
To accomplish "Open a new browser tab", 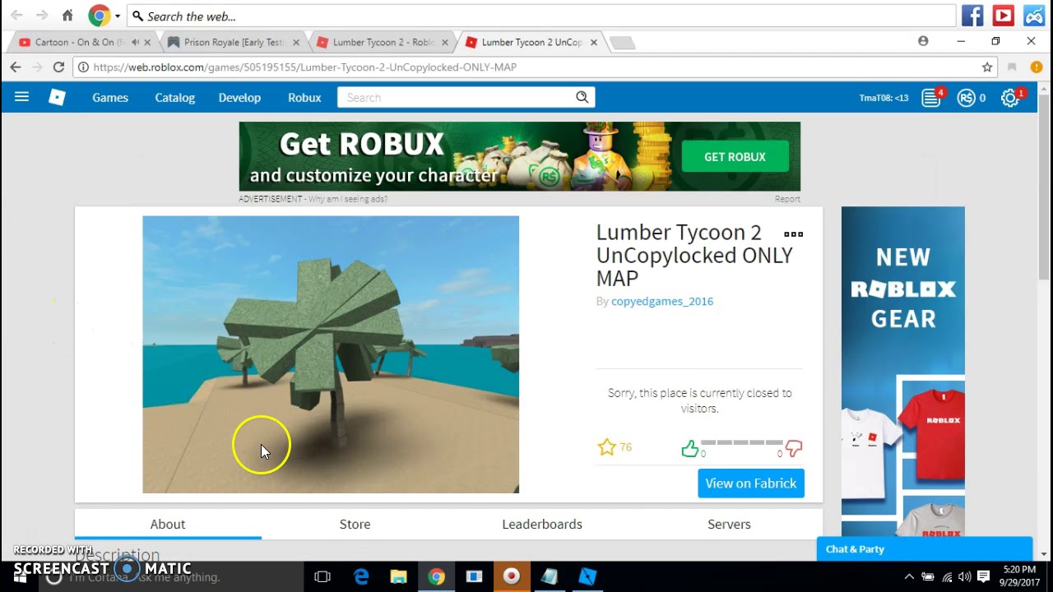I will click(x=623, y=43).
